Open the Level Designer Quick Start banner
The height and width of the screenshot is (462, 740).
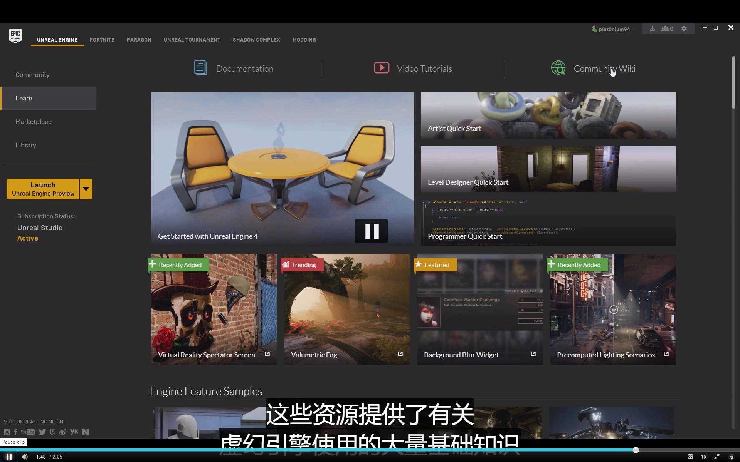[548, 169]
